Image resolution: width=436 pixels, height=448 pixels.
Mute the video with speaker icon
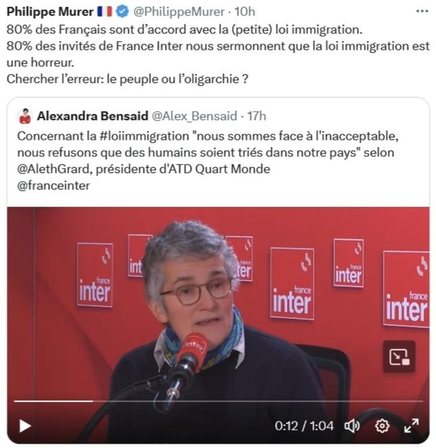[352, 426]
